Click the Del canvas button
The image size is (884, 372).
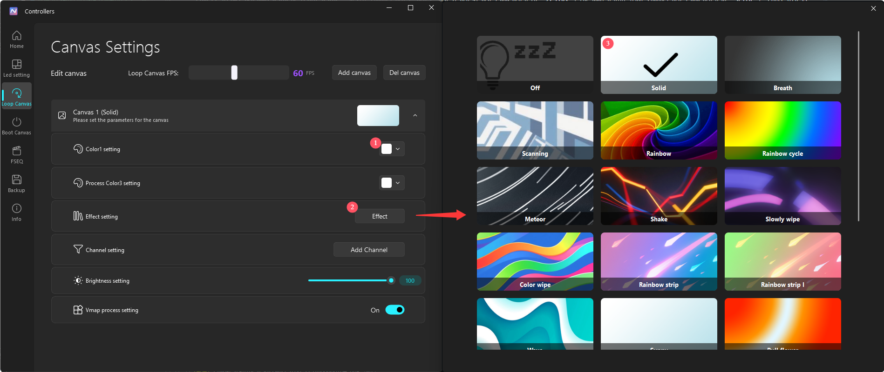(x=404, y=73)
